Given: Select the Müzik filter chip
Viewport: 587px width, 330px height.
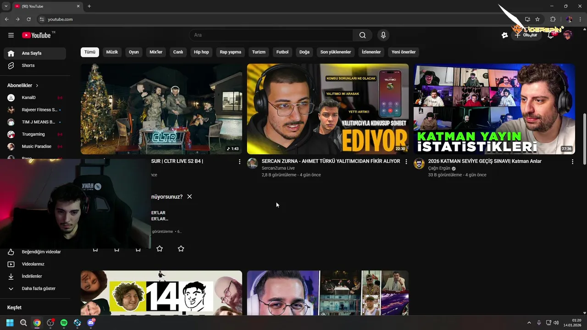Looking at the screenshot, I should [112, 52].
